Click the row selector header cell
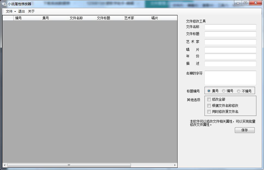Screen dimensions: 264x170 click(8, 18)
